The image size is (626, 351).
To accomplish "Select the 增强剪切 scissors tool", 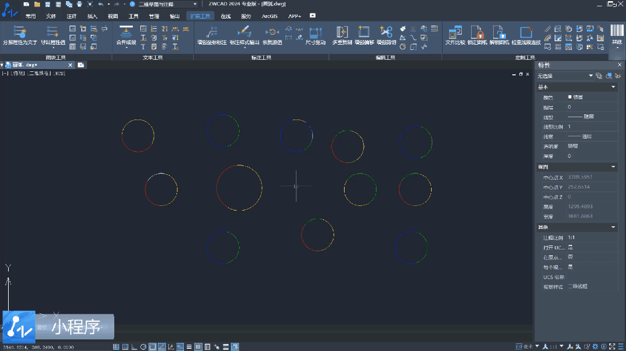I will pyautogui.click(x=386, y=35).
